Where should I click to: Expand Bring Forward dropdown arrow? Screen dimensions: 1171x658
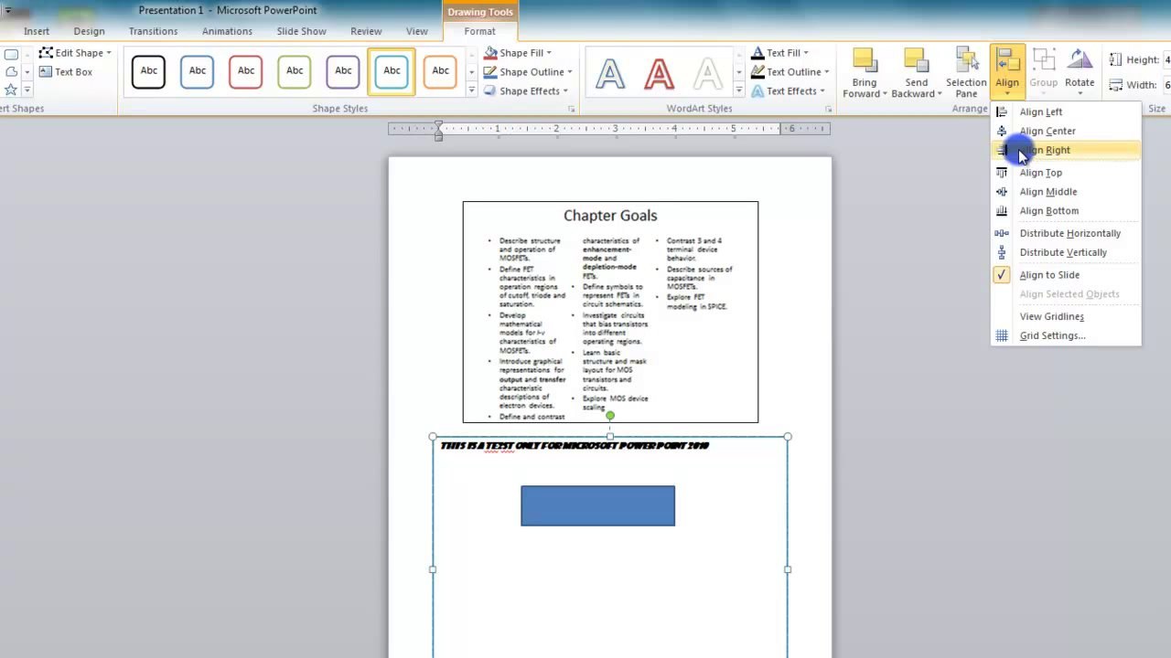click(885, 94)
